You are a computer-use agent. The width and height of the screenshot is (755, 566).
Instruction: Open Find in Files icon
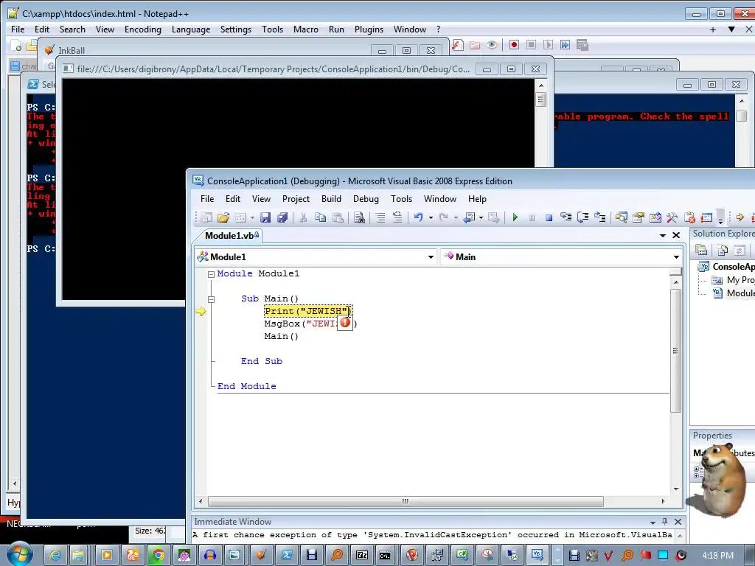(x=359, y=217)
